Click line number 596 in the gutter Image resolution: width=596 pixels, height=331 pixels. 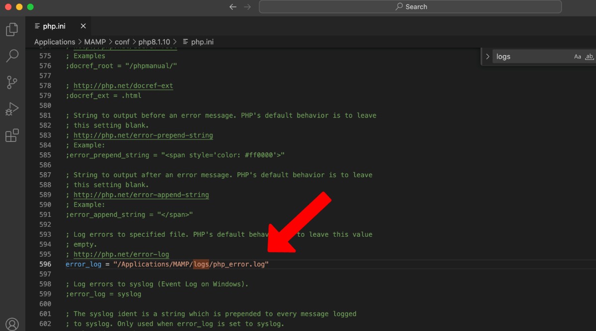[x=45, y=264]
